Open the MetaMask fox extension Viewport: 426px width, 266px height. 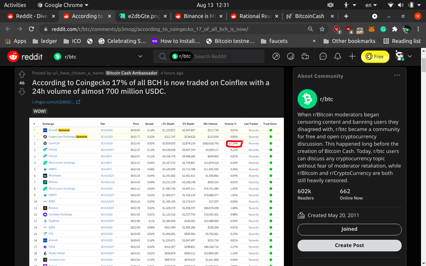pyautogui.click(x=371, y=29)
